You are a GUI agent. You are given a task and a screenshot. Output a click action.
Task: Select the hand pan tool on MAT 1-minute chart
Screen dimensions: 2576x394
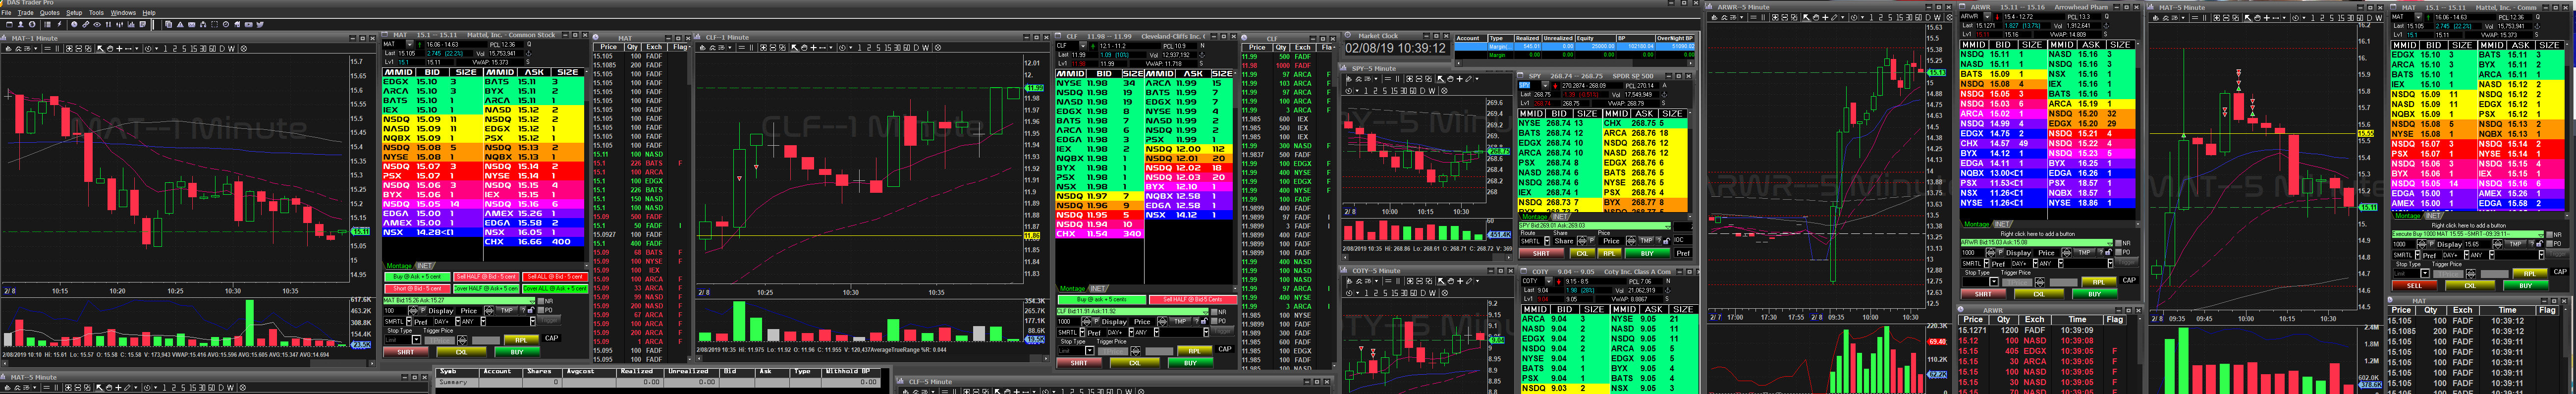coord(109,48)
